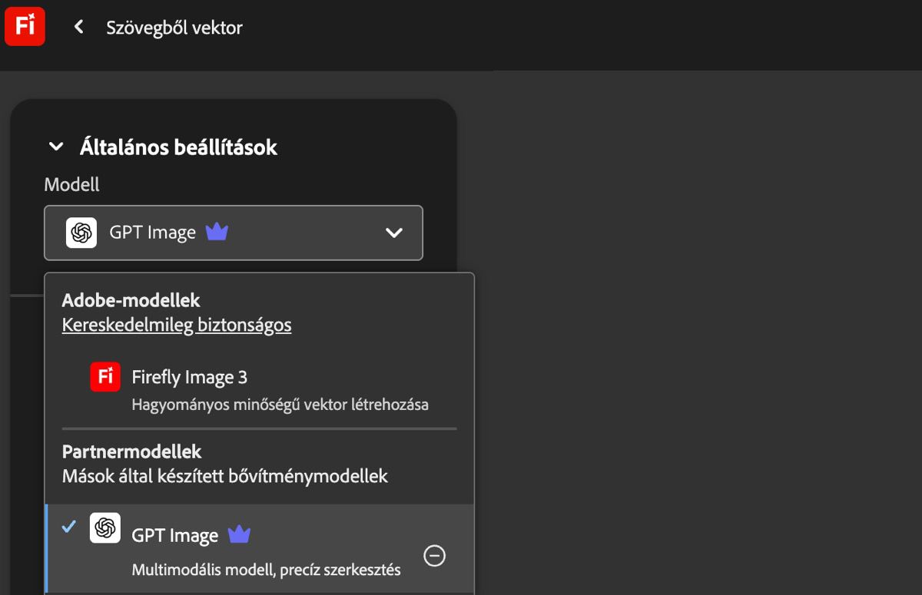
Task: Open the Modell dropdown showing GPT Image
Action: (x=234, y=233)
